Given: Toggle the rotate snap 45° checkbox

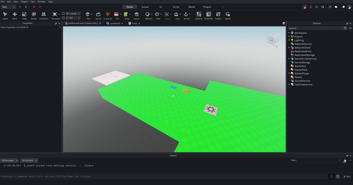Looking at the screenshot, I should click(x=63, y=18).
